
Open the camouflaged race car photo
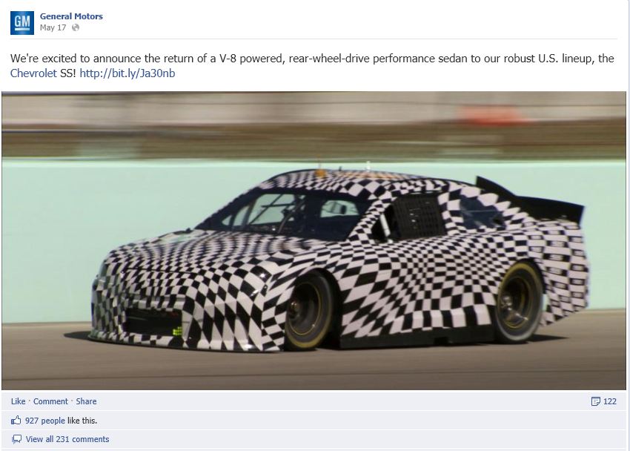coord(314,240)
